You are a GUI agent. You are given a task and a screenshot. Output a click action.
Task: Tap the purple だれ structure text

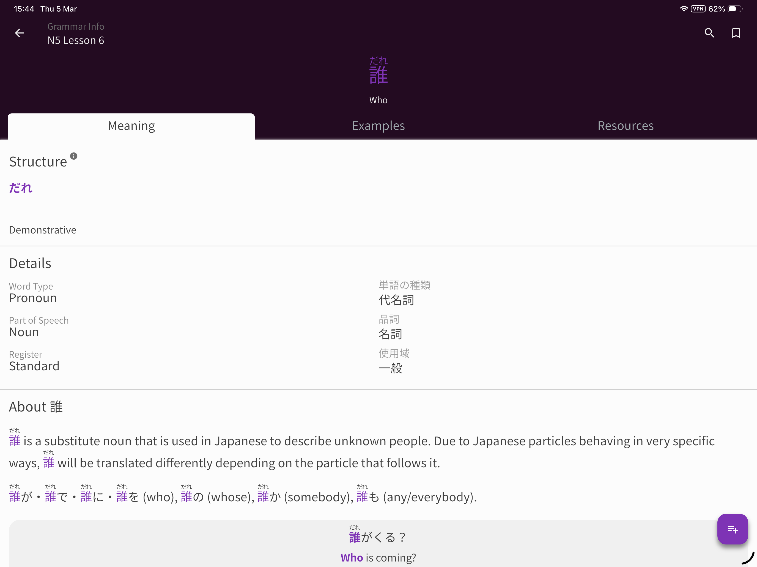(x=21, y=188)
